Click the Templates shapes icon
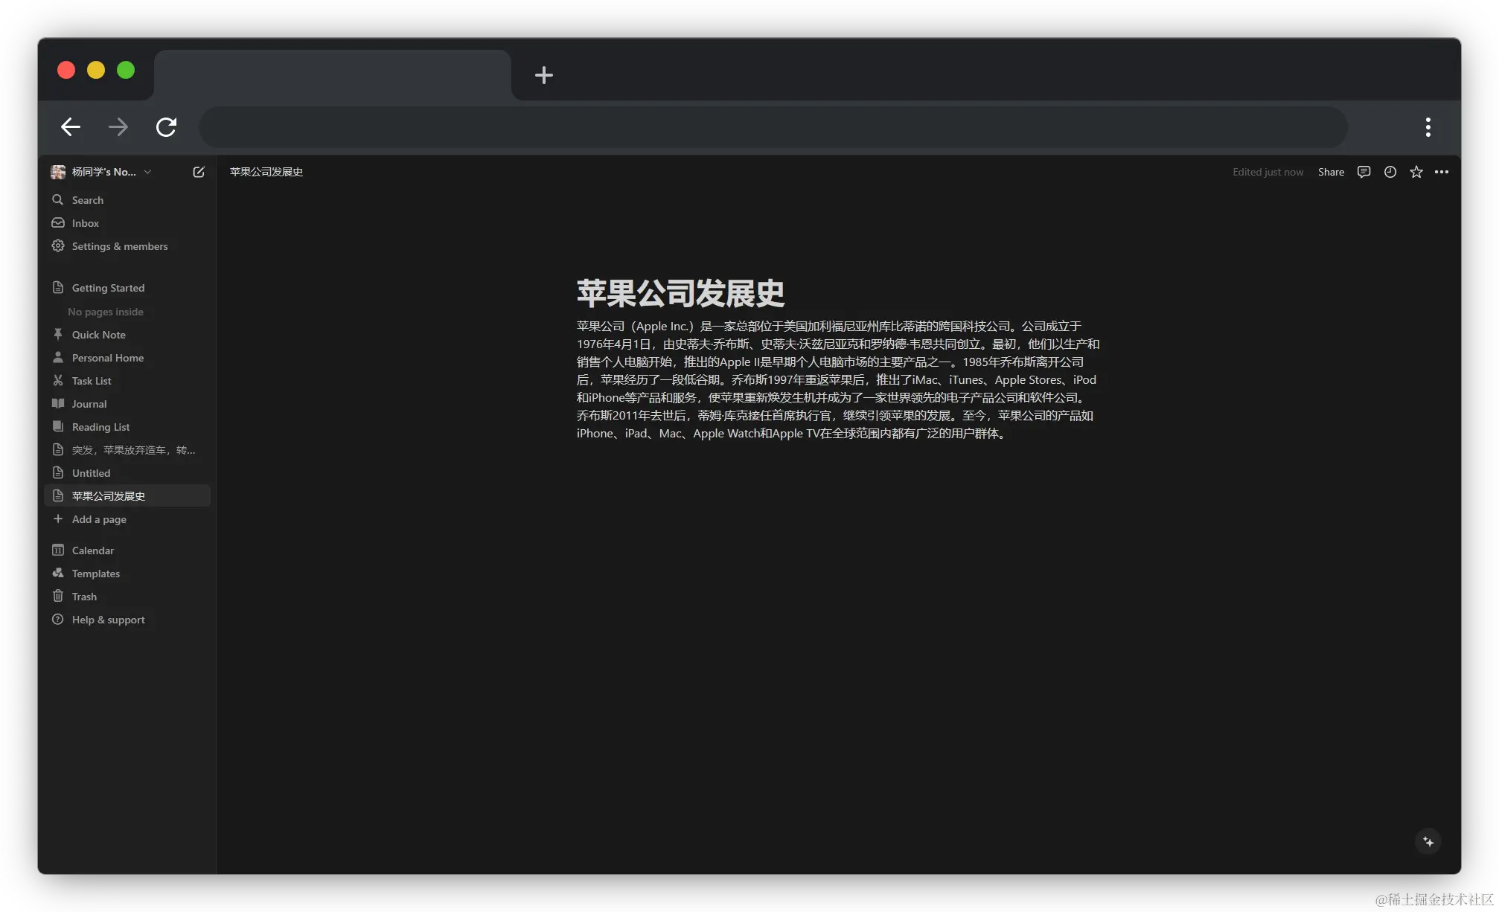This screenshot has width=1499, height=912. 58,574
